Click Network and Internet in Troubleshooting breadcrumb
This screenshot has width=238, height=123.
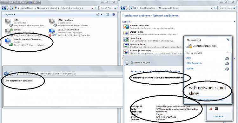(x=169, y=8)
